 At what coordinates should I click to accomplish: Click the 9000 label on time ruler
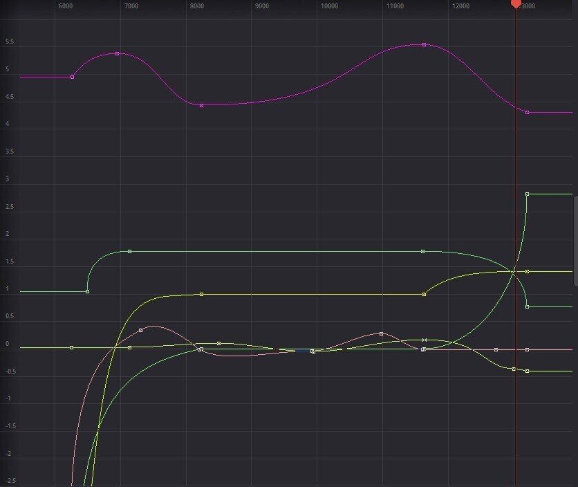click(262, 6)
